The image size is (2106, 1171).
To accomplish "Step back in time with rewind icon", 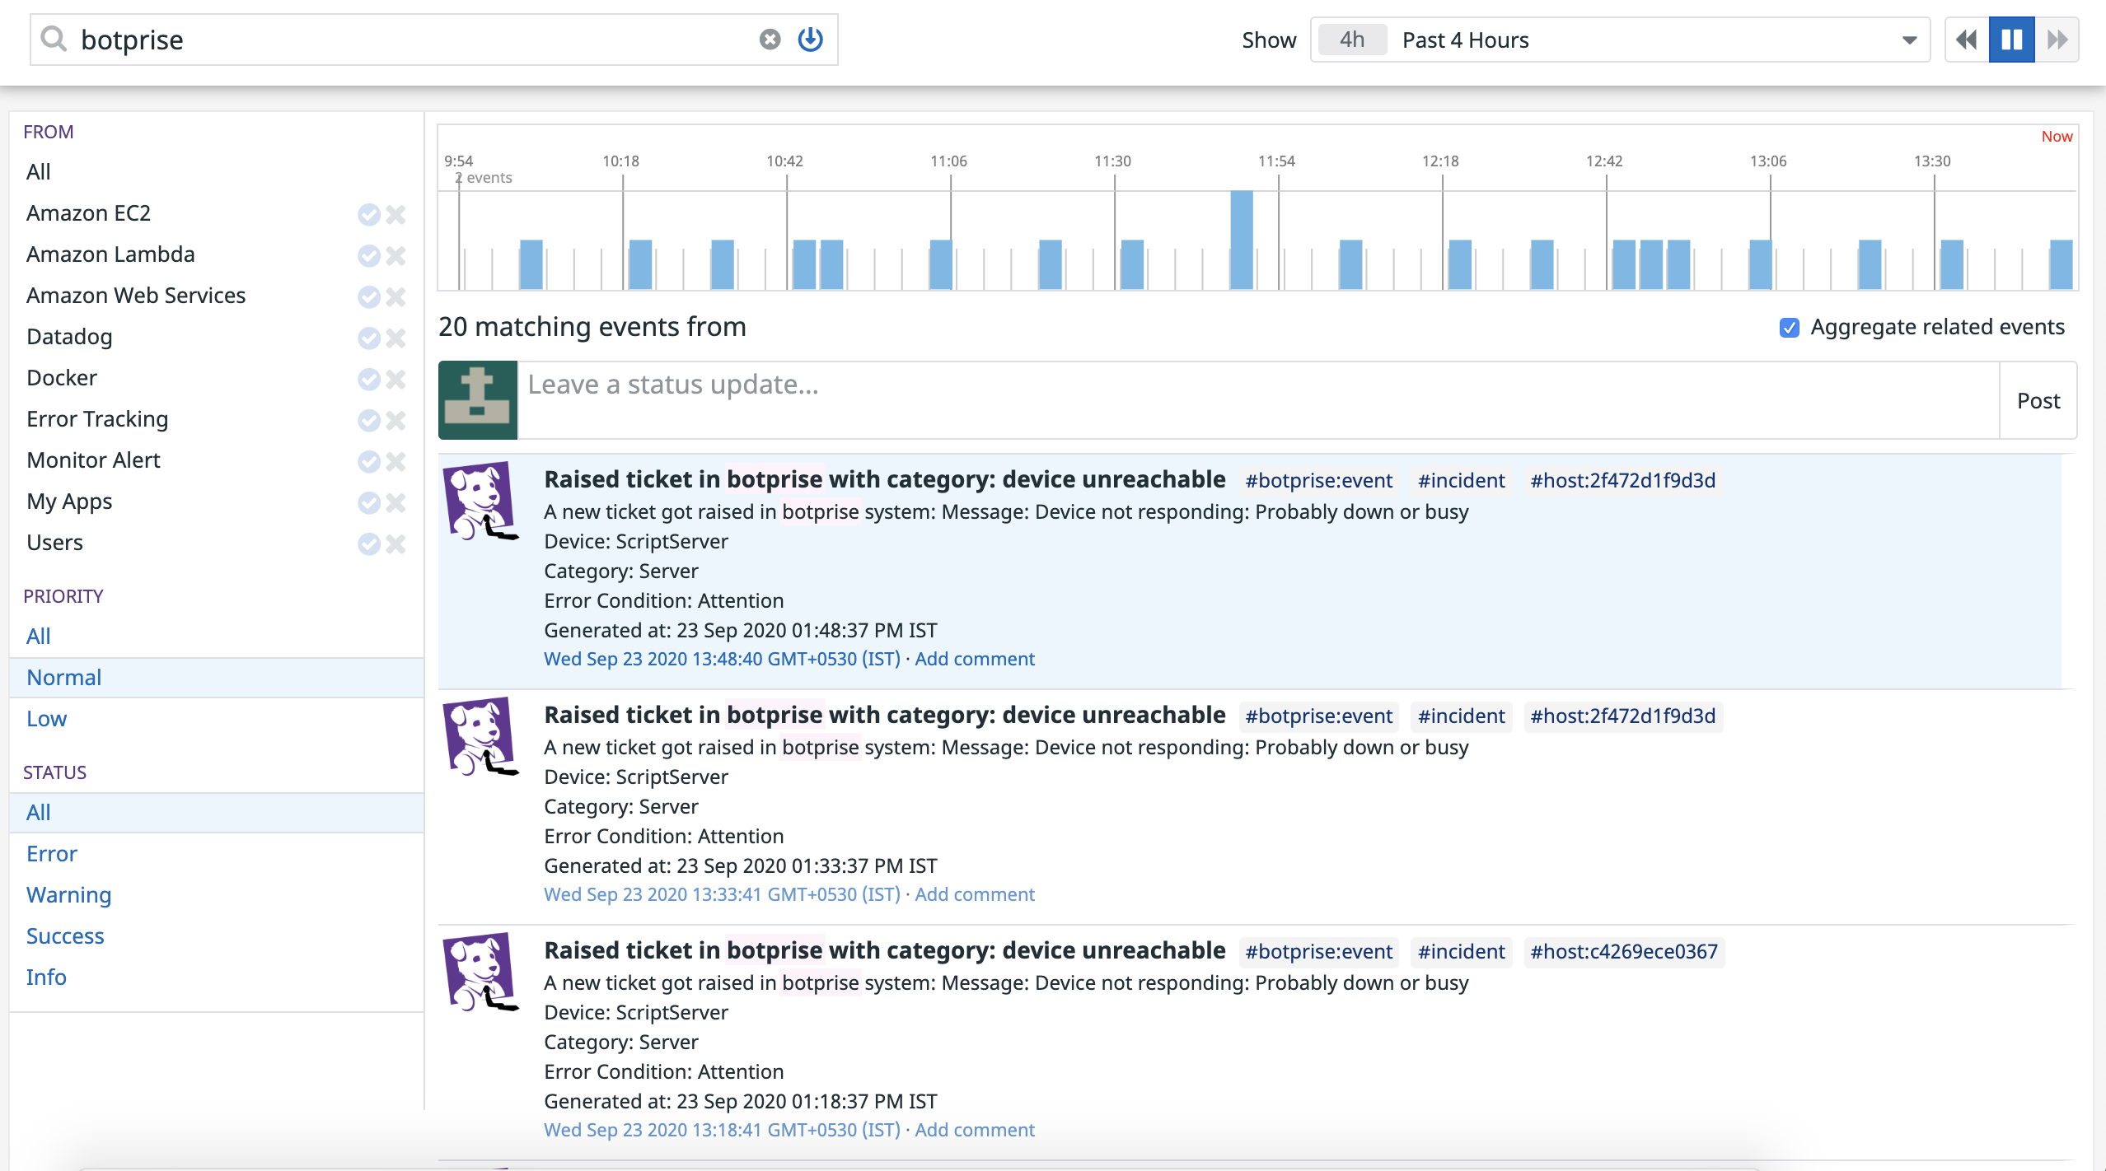I will (x=1967, y=40).
